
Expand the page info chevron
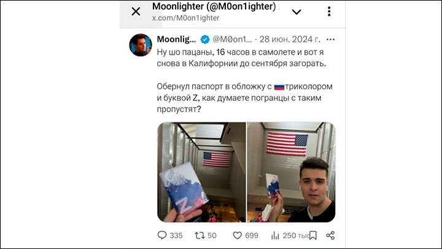point(297,12)
